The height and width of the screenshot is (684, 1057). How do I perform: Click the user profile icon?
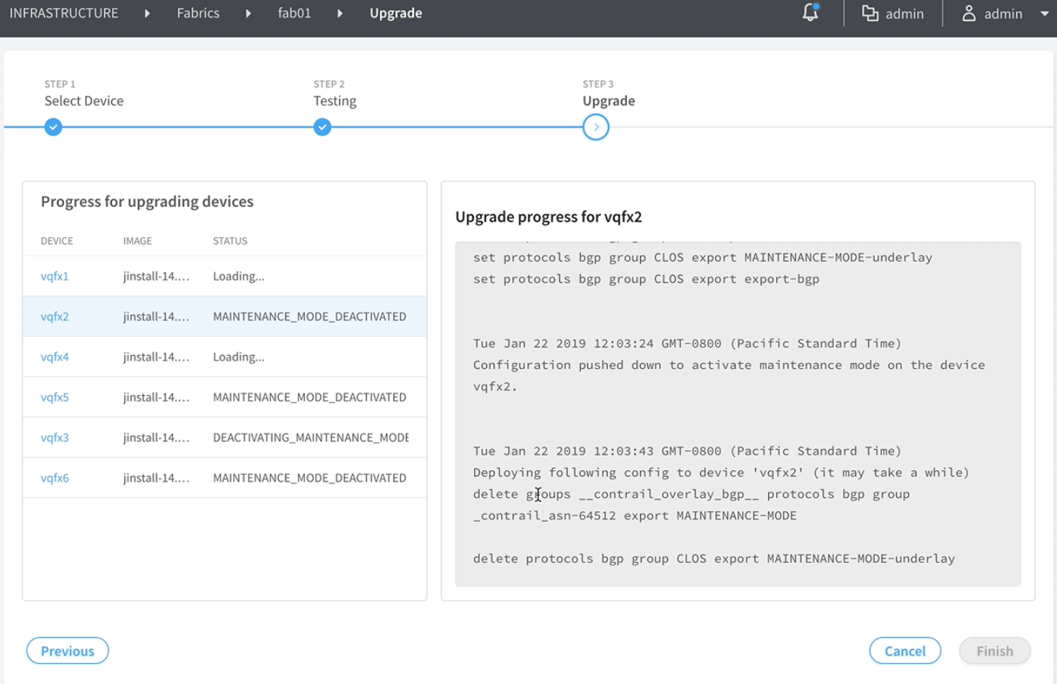(x=969, y=13)
